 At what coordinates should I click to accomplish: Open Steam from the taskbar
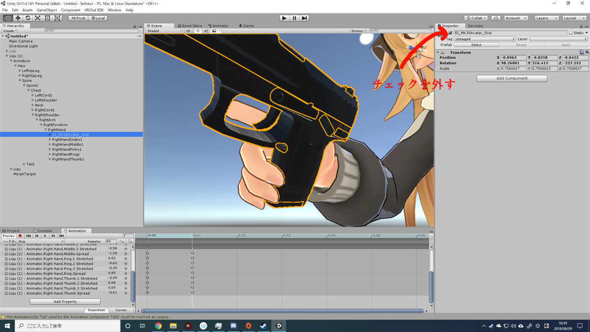pyautogui.click(x=264, y=326)
